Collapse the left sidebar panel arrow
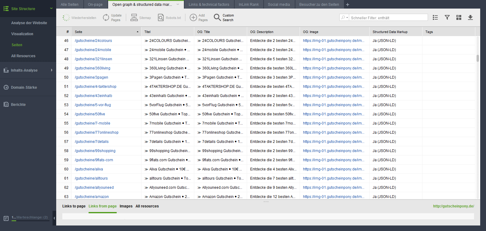Viewport: 486px width, 231px height. (54, 218)
